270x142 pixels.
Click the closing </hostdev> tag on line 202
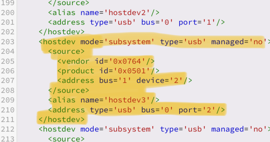tap(62, 32)
